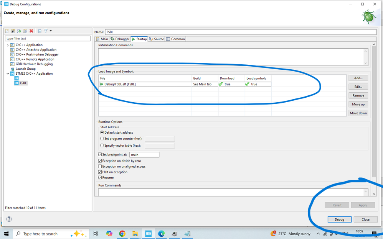Viewport: 383px width, 239px height.
Task: Create a new launch configuration
Action: (7, 31)
